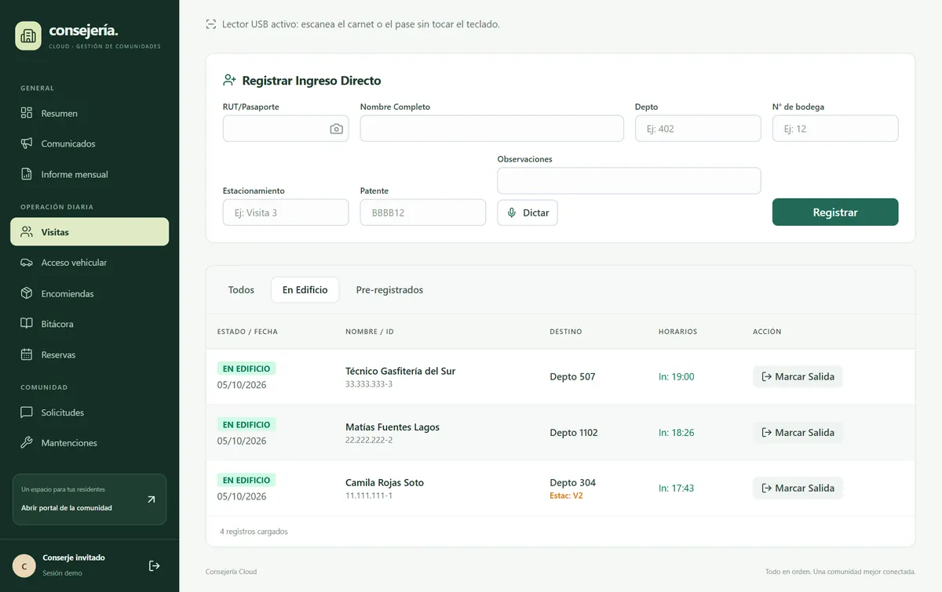Click the Estacionamiento input field
Image resolution: width=942 pixels, height=592 pixels.
click(286, 212)
